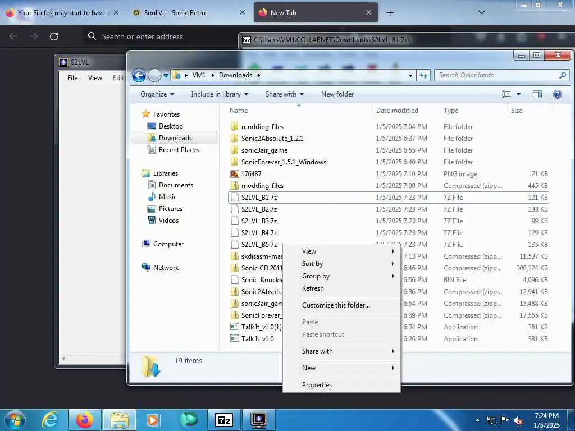Select the Talk It_v1.0 application file
Viewport: 575px width, 431px height.
pos(257,339)
